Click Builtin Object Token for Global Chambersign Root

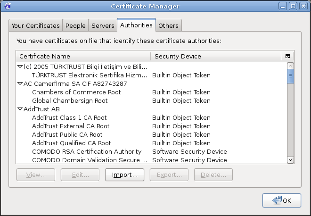(181, 100)
